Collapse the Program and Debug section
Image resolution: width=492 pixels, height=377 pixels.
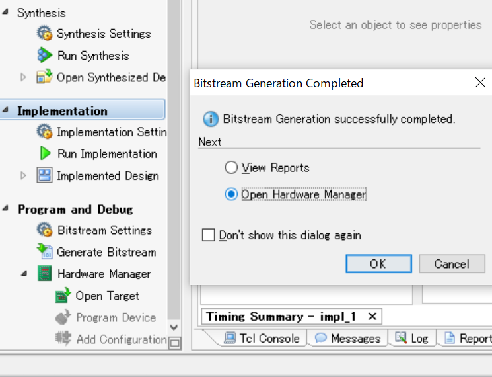6,209
